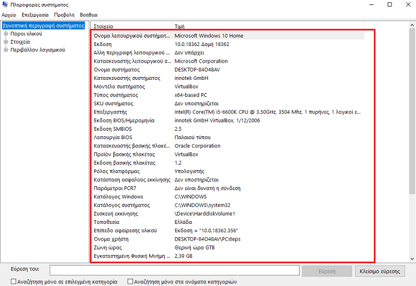
Task: Select the SKU συστήματος row
Action: [x=228, y=104]
